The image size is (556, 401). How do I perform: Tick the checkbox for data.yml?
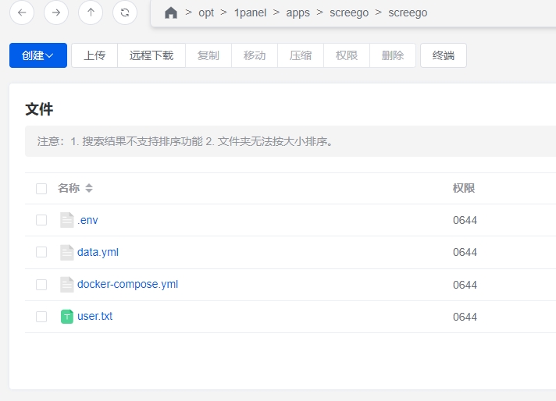click(41, 252)
